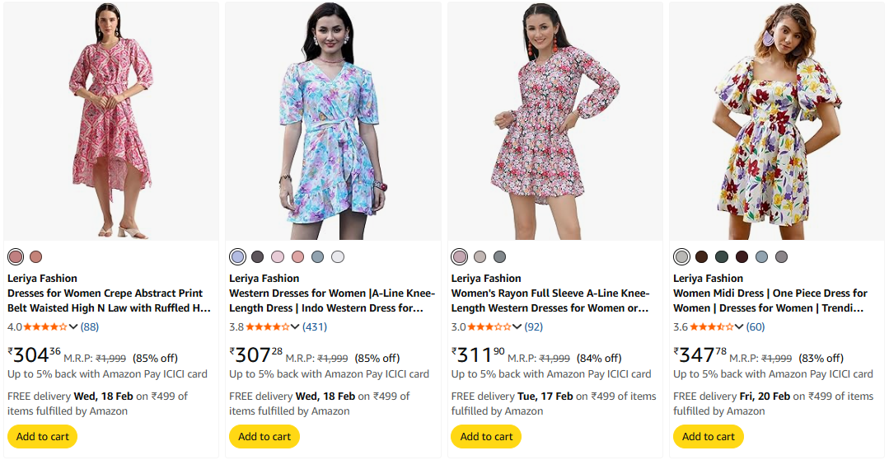Expand ratings chevron on the Women Midi Dress
The image size is (889, 460).
tap(739, 327)
